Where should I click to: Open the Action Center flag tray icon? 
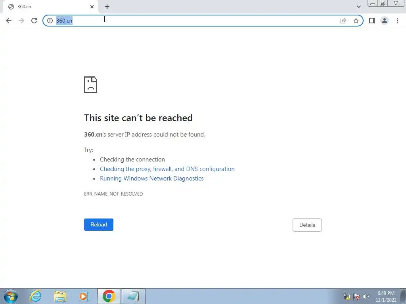(356, 296)
